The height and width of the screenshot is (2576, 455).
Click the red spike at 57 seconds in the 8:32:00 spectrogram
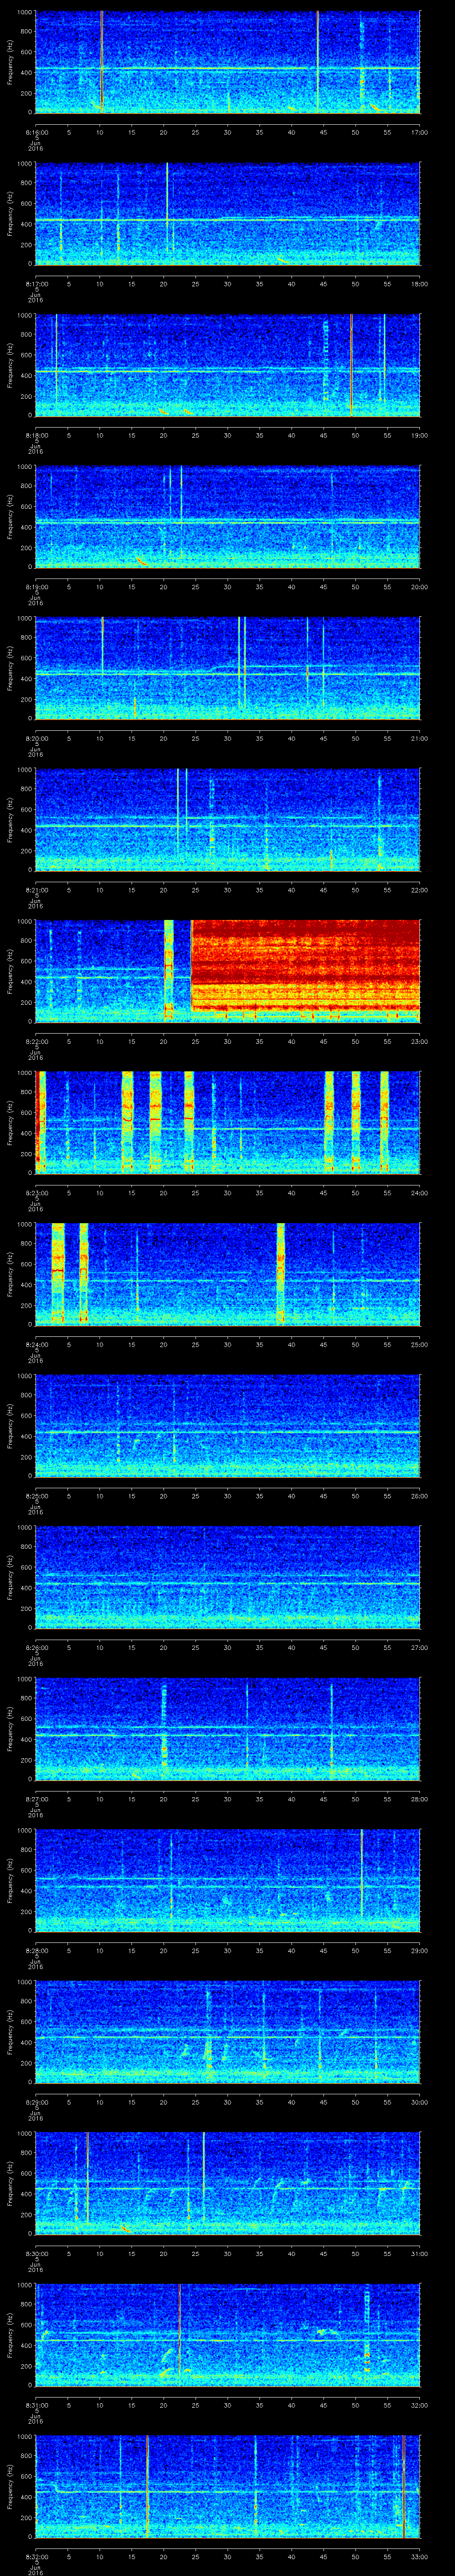tap(403, 2485)
